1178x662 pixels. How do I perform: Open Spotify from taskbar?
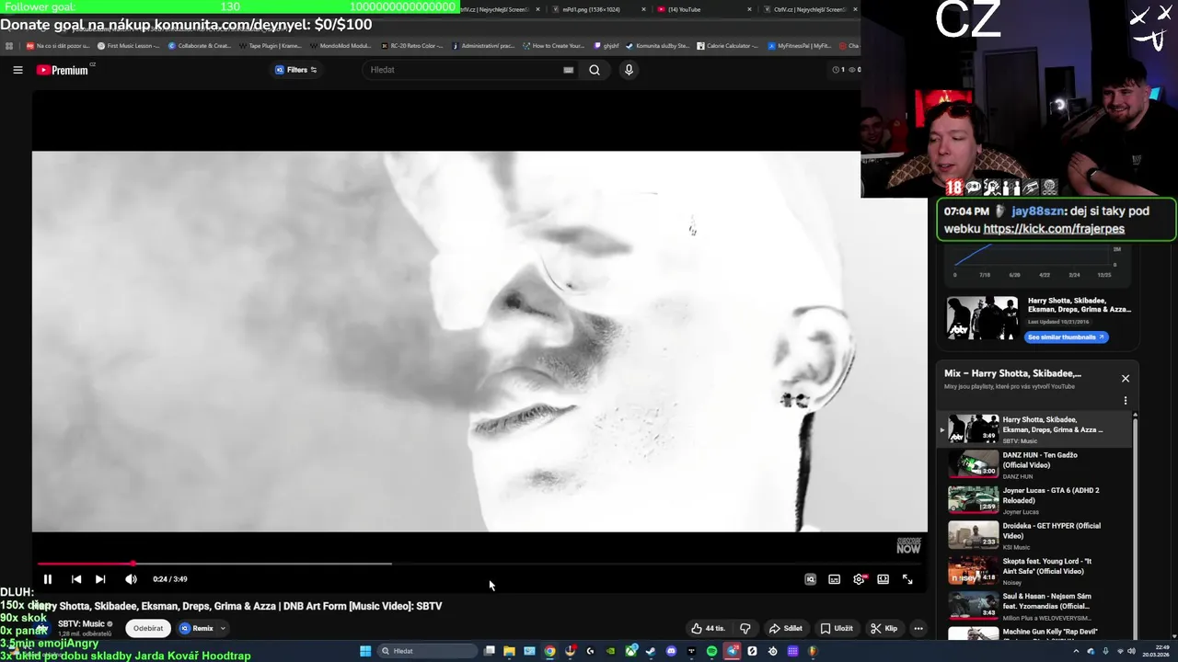click(x=711, y=651)
